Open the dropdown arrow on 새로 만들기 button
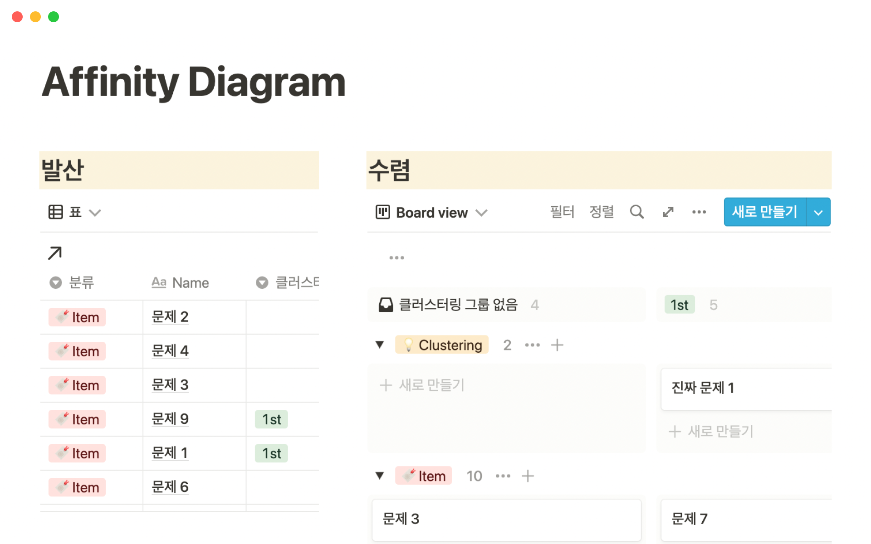 819,212
